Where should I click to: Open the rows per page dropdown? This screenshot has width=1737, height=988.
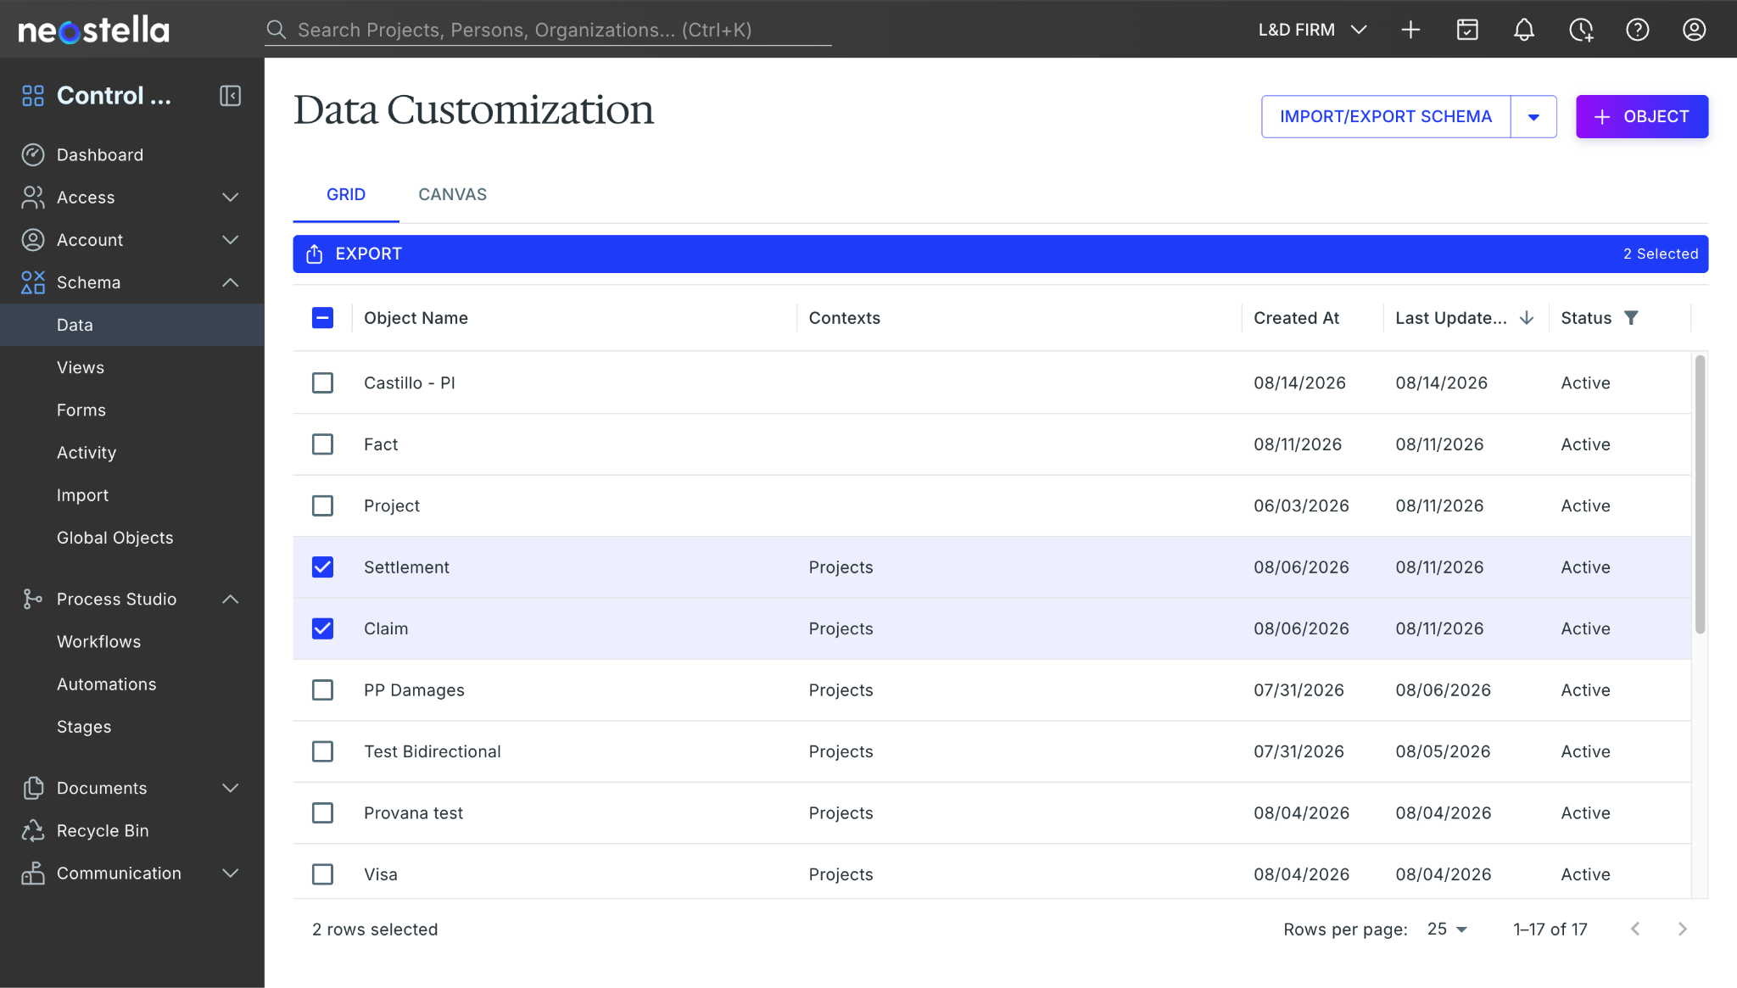pyautogui.click(x=1447, y=929)
